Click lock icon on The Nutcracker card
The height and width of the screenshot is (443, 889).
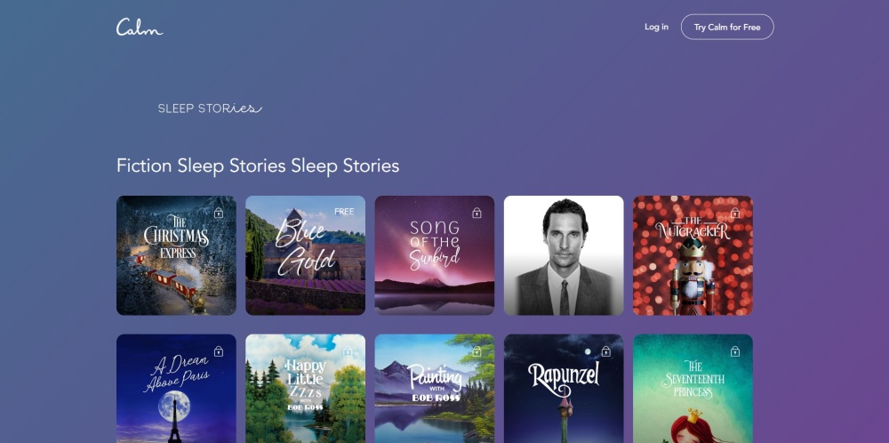(735, 213)
